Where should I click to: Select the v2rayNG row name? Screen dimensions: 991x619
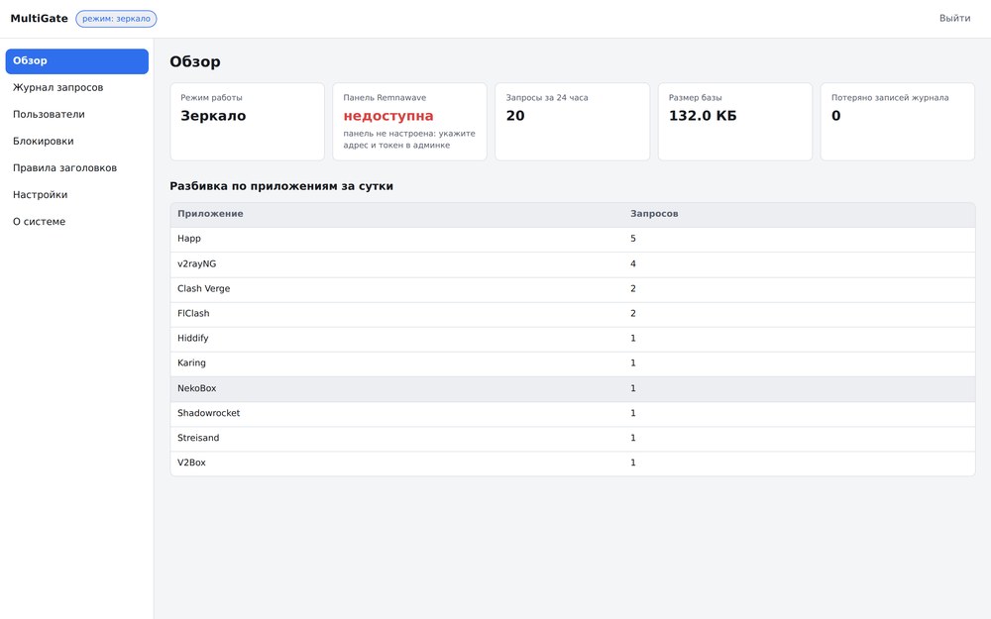tap(196, 264)
